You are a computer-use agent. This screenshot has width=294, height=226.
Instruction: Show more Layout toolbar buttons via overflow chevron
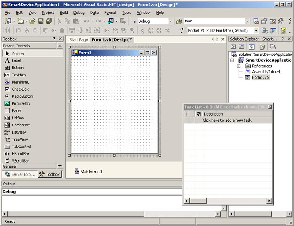pos(182,30)
